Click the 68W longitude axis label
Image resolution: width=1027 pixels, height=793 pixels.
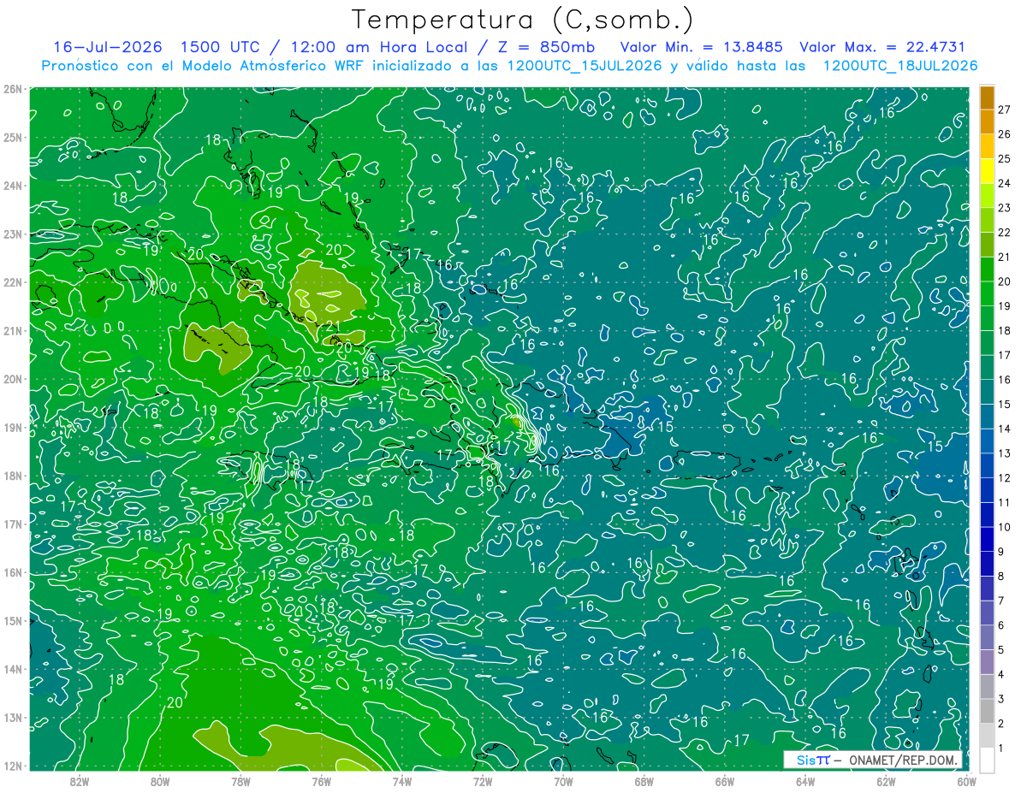644,781
